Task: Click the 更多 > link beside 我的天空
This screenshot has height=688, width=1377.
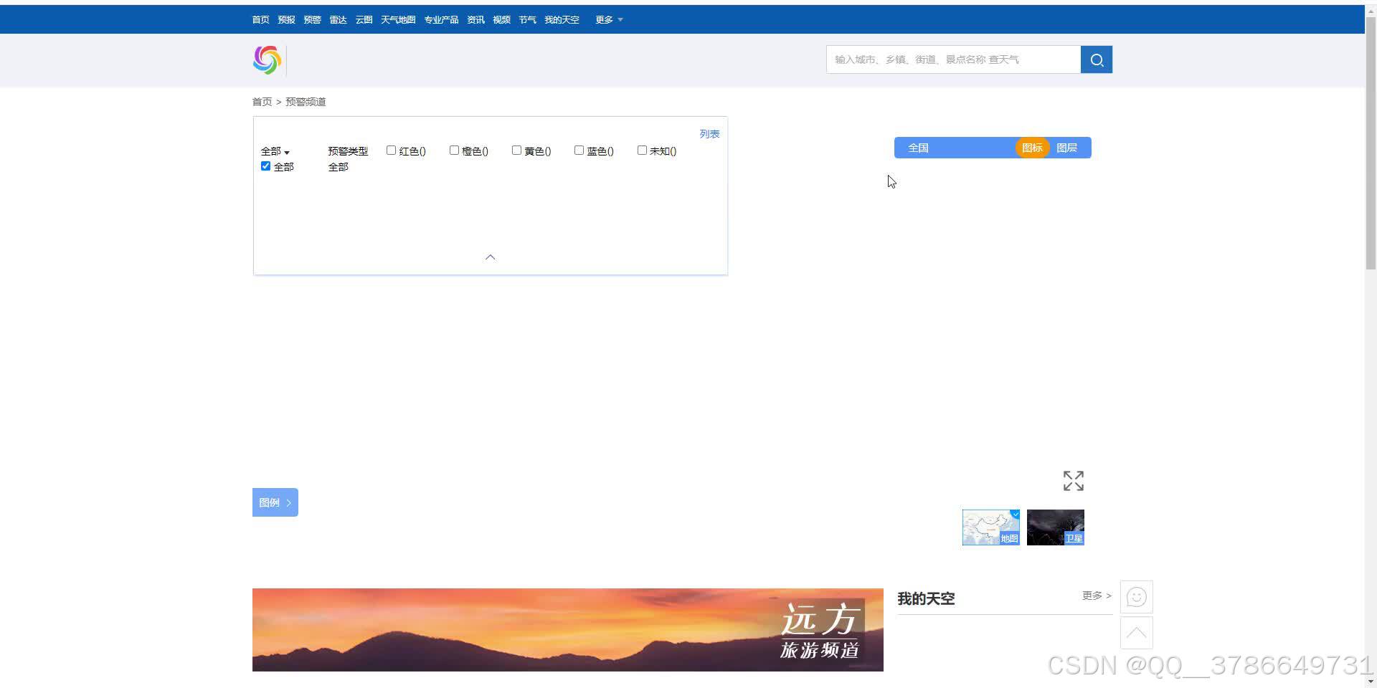Action: pyautogui.click(x=1097, y=596)
